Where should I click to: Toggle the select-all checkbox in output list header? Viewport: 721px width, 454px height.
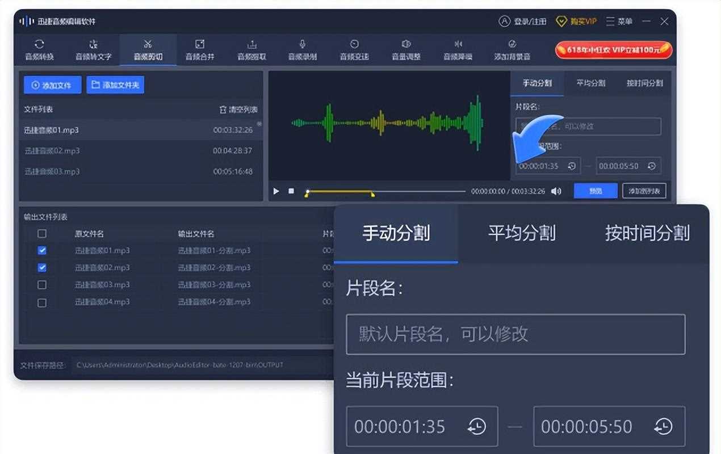click(x=42, y=234)
